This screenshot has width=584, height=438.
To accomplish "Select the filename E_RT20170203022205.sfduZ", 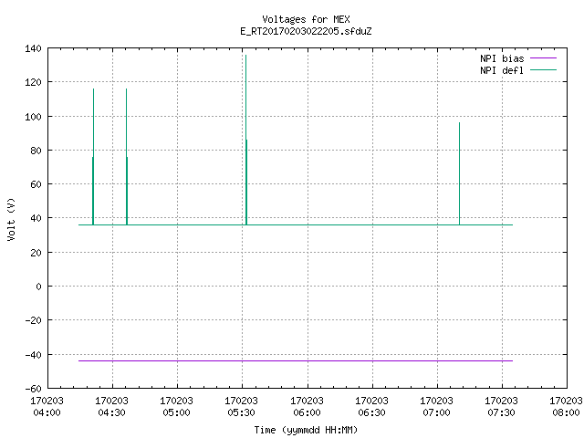I will click(306, 31).
